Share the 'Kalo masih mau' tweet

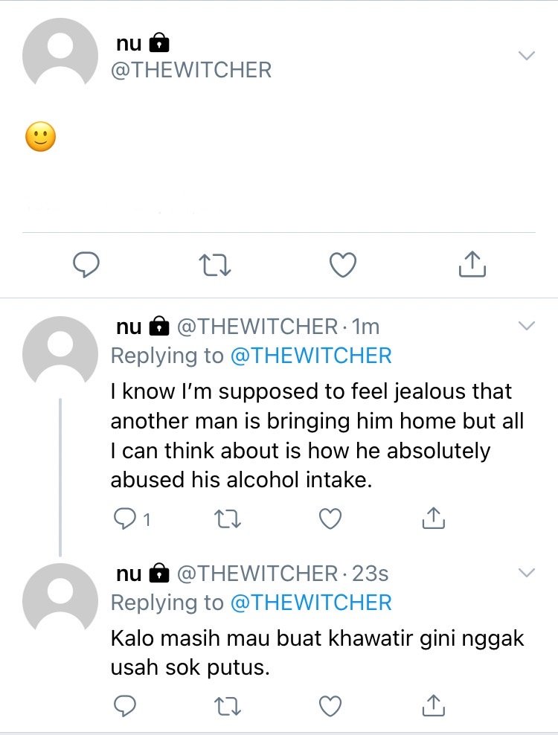click(x=433, y=705)
